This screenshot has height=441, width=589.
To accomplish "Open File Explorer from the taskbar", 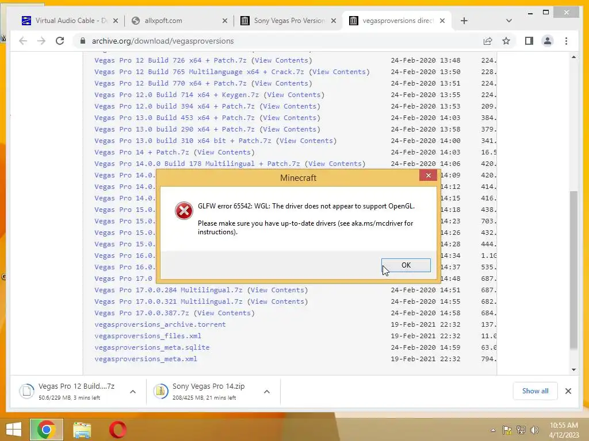I will [x=82, y=430].
